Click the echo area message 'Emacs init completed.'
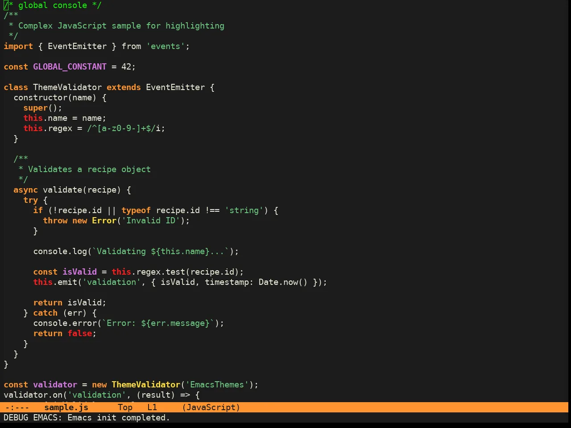571x428 pixels. pos(119,418)
